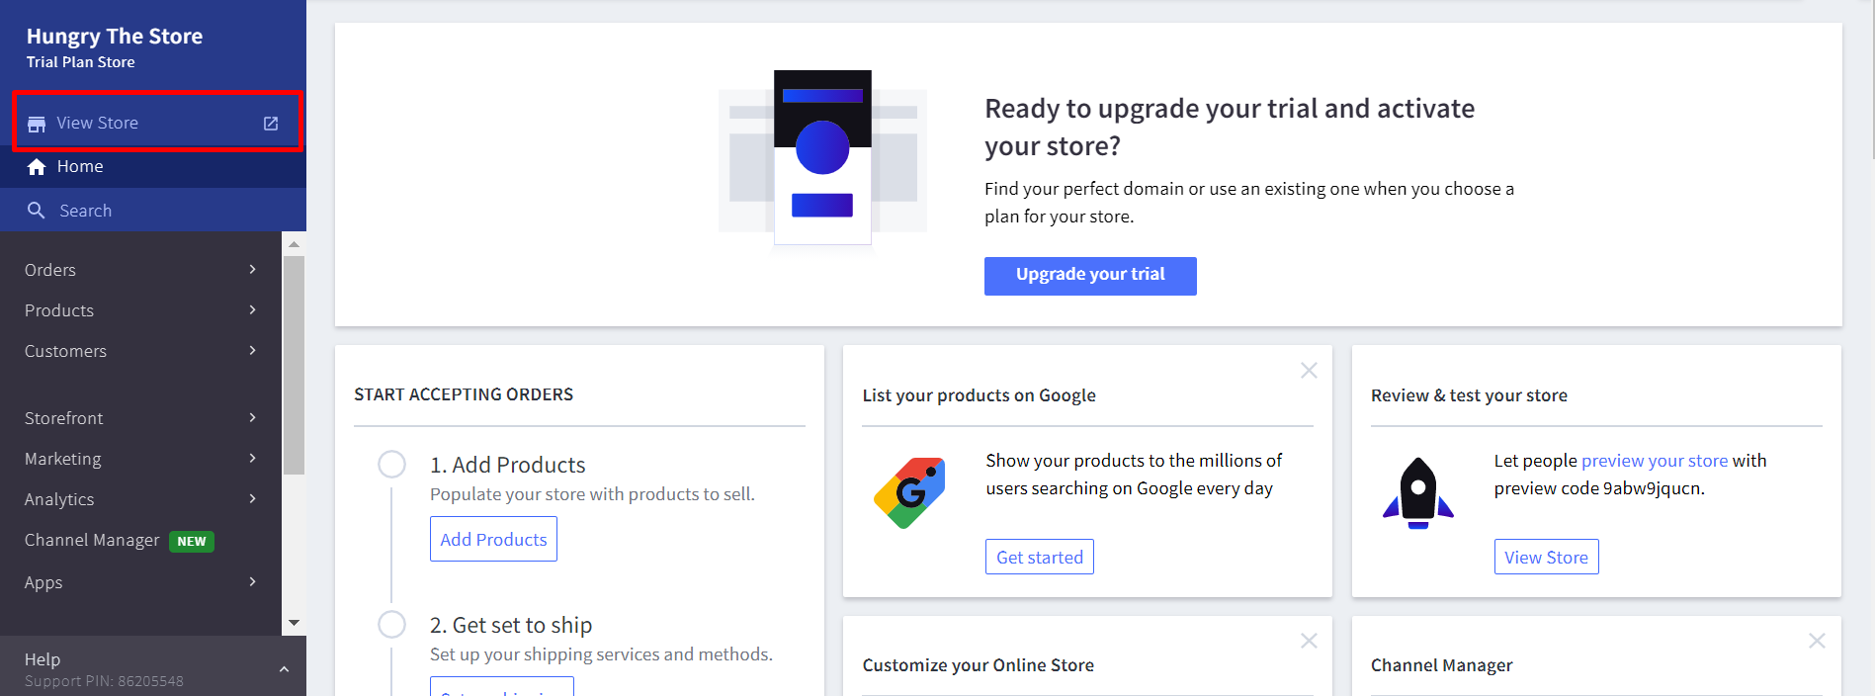Click the storefront icon beside View Store
This screenshot has width=1875, height=696.
pyautogui.click(x=37, y=124)
